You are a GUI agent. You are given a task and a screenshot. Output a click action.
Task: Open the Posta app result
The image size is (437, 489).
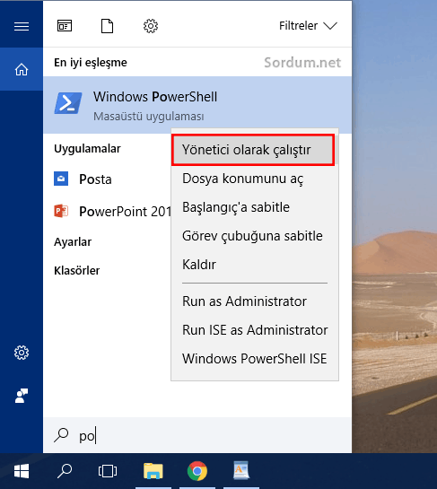pyautogui.click(x=107, y=179)
